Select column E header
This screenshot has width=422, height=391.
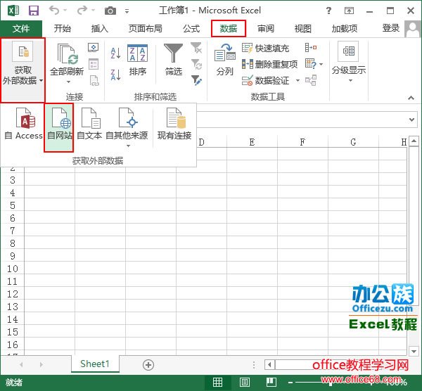[252, 142]
